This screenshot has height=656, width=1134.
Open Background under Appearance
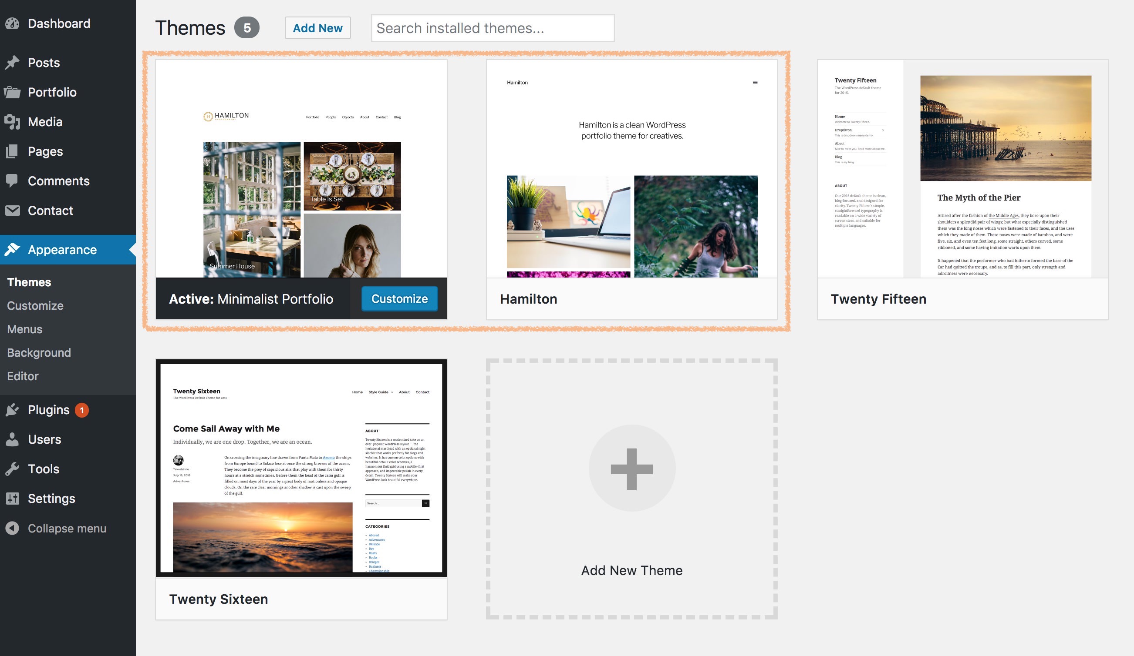point(39,352)
